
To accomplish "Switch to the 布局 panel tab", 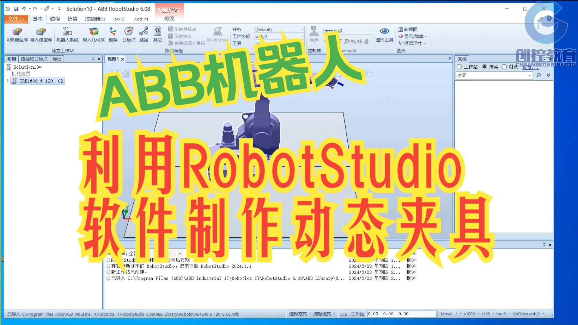I will [x=12, y=59].
